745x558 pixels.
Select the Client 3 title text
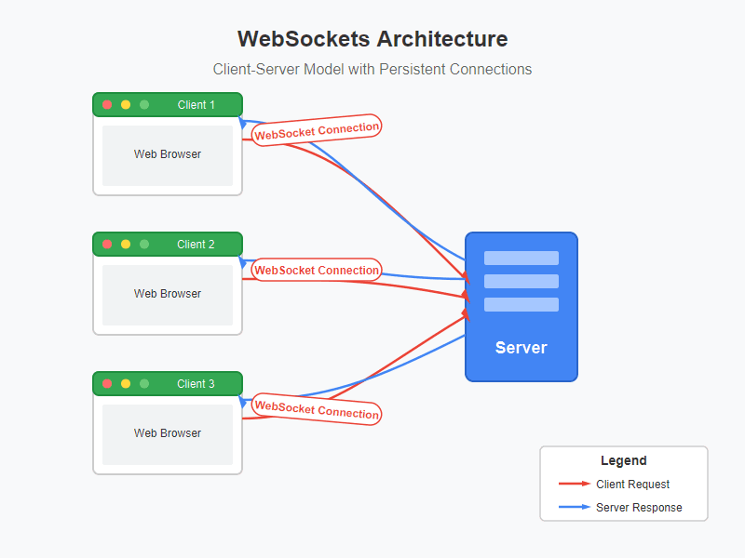click(196, 384)
